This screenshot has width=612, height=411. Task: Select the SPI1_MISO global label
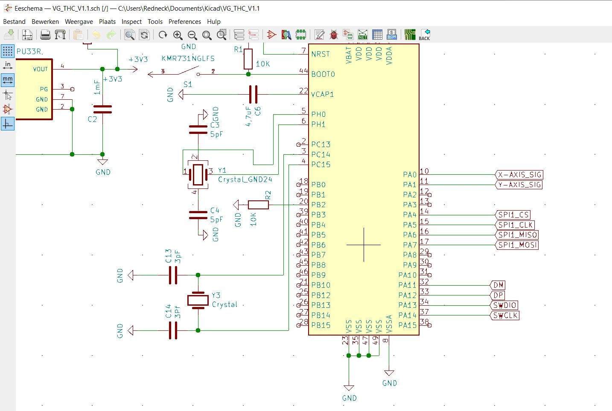click(x=517, y=235)
